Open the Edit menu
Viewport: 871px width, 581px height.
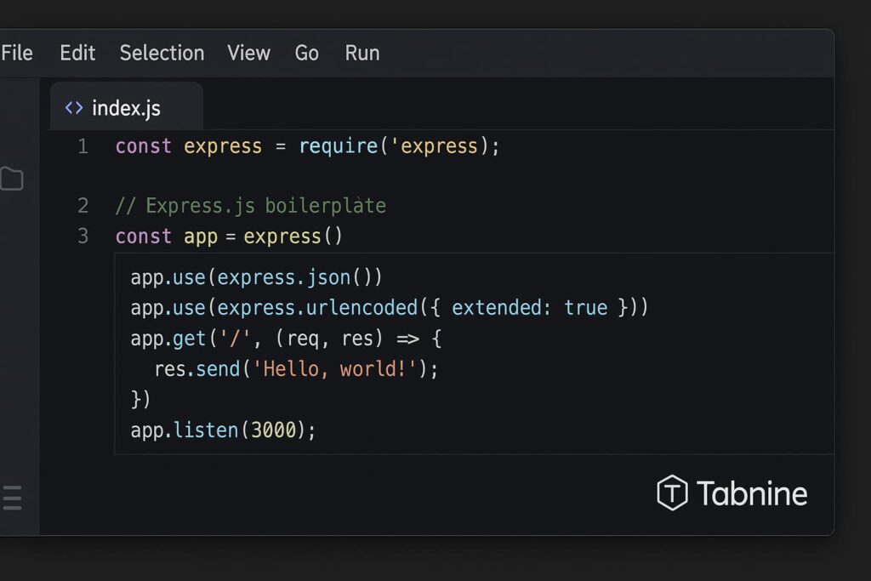click(x=77, y=54)
